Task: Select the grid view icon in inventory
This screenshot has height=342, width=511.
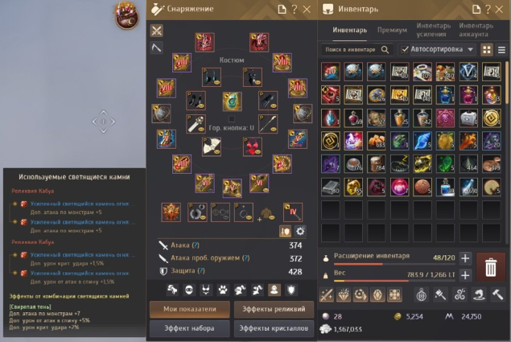Action: [487, 50]
